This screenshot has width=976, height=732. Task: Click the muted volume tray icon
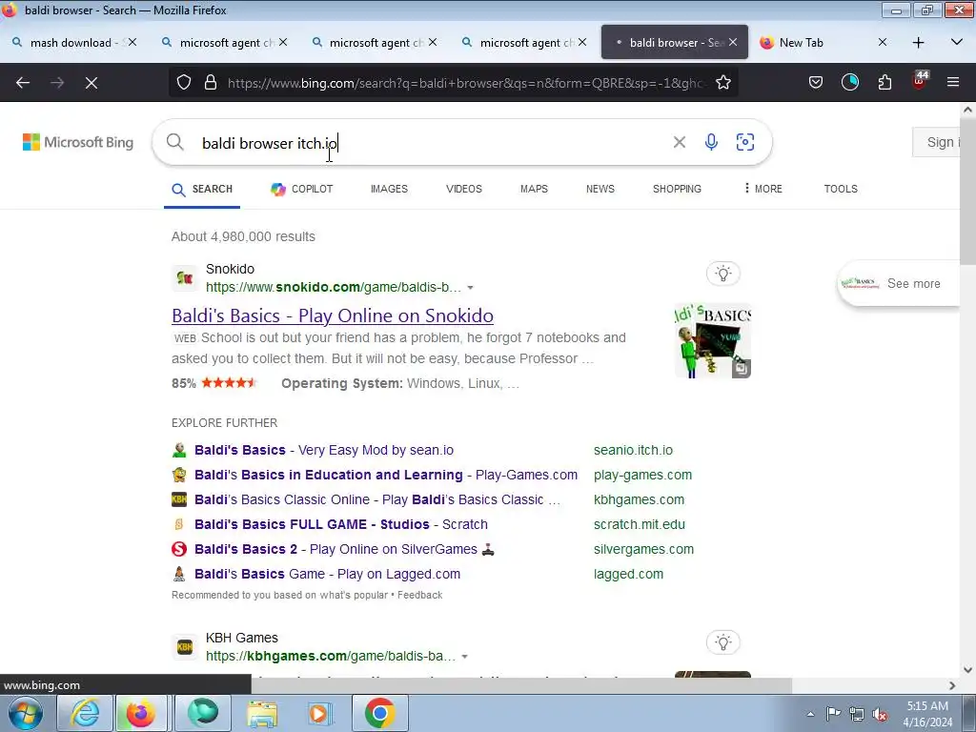point(880,715)
